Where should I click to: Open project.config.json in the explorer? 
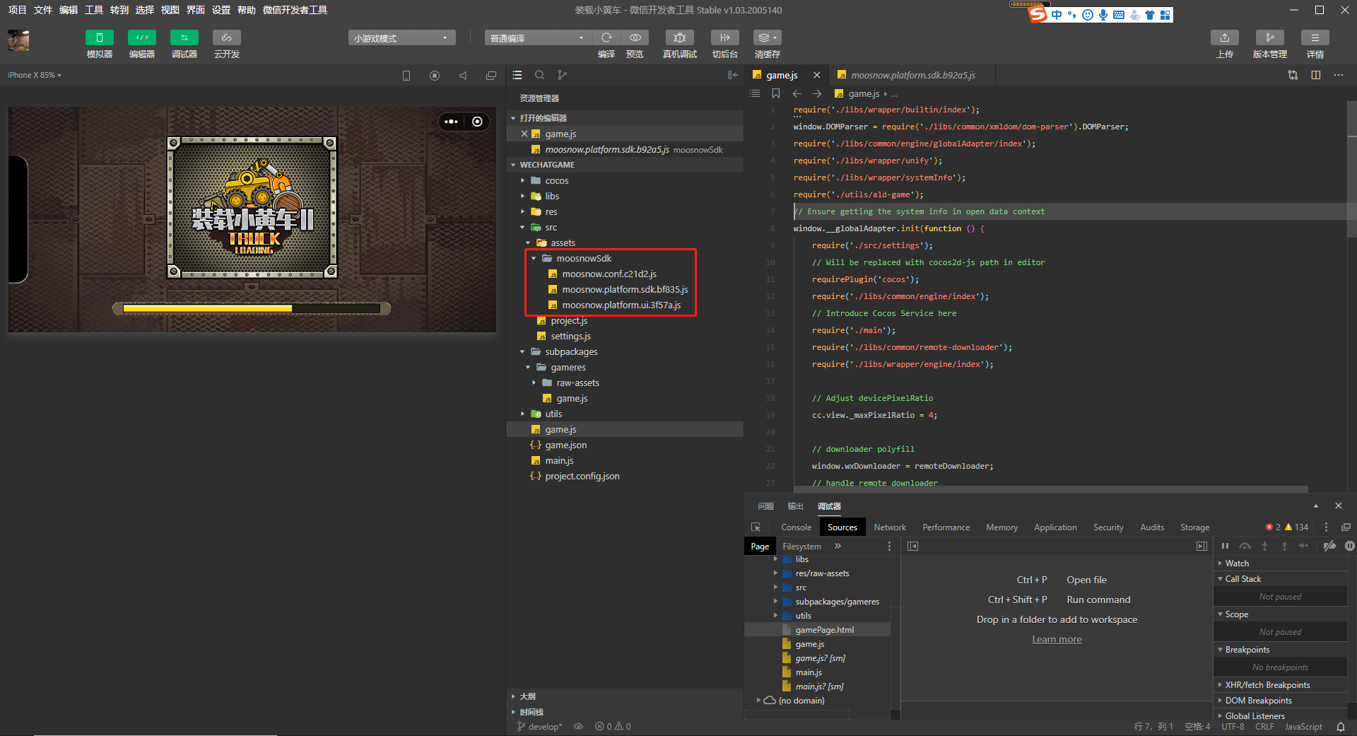click(625, 476)
